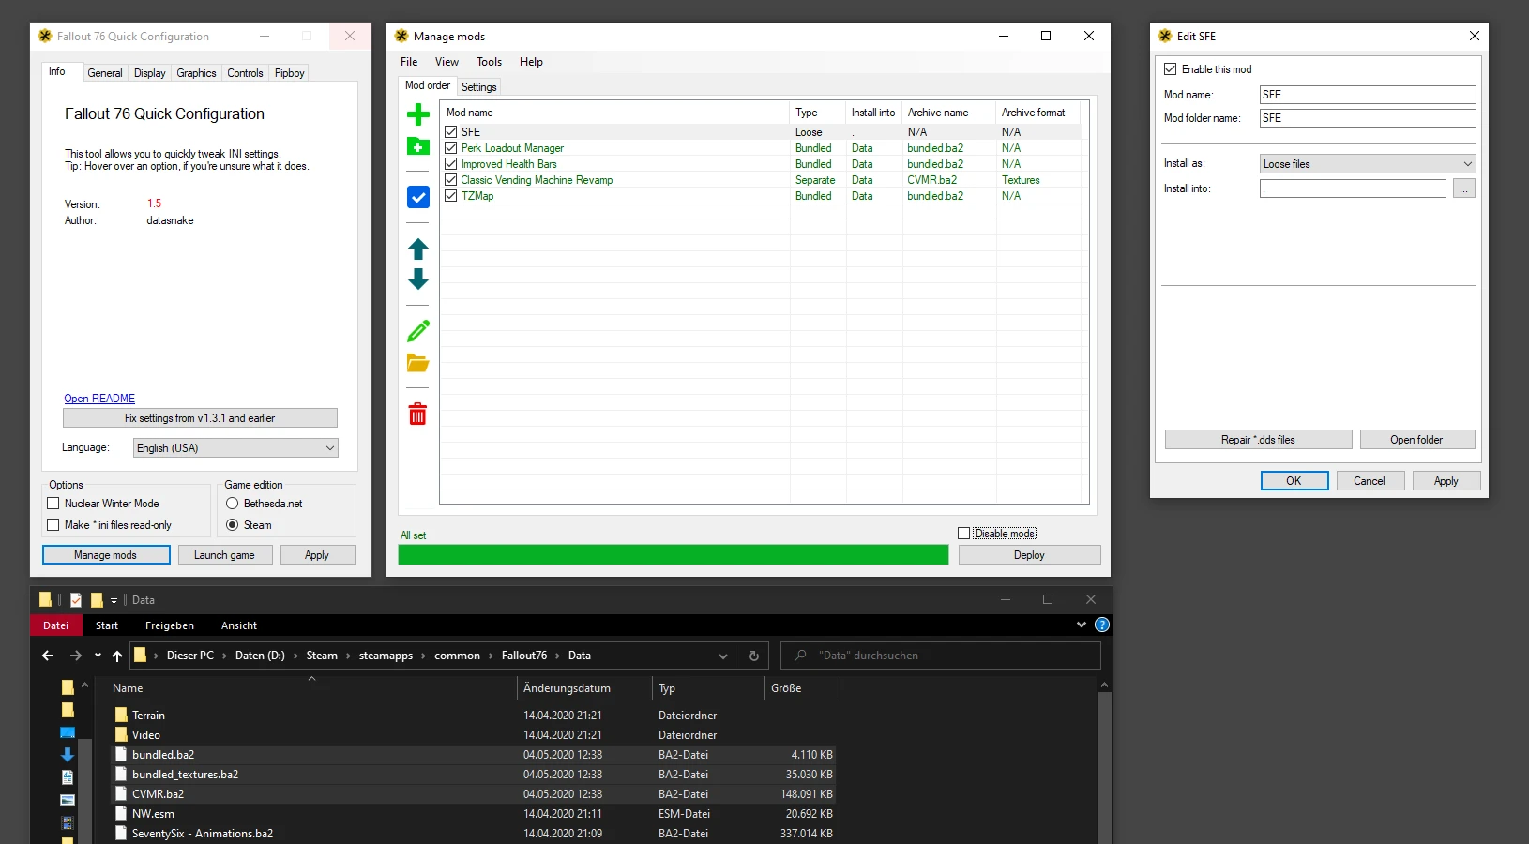The height and width of the screenshot is (844, 1529).
Task: Click the Manage mods window app icon
Action: coord(401,36)
